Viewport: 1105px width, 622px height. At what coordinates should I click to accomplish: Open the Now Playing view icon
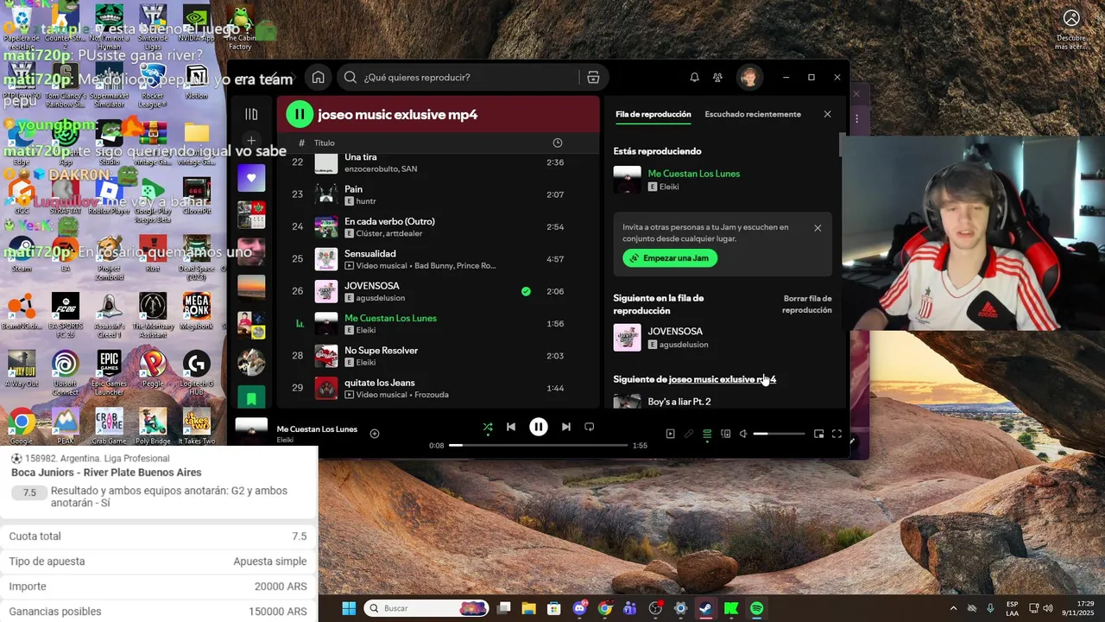(670, 434)
